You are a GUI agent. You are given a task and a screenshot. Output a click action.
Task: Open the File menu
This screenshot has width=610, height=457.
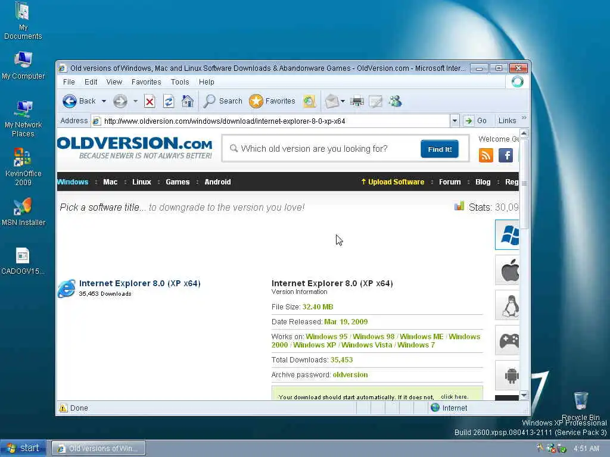point(69,82)
